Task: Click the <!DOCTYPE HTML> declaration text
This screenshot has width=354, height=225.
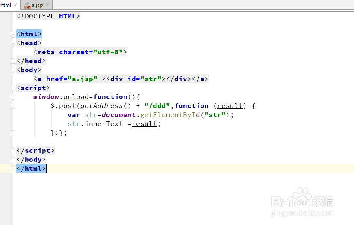Action: click(48, 16)
